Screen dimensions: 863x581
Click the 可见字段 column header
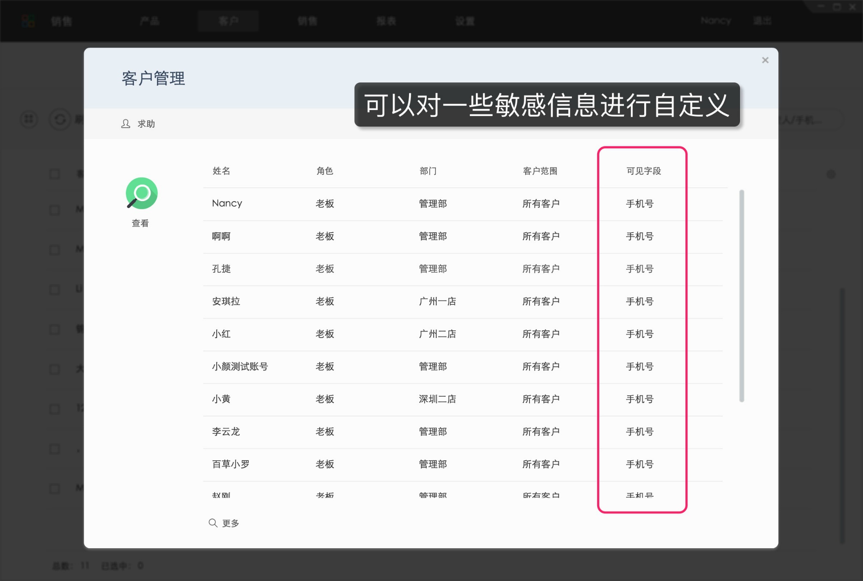tap(644, 171)
